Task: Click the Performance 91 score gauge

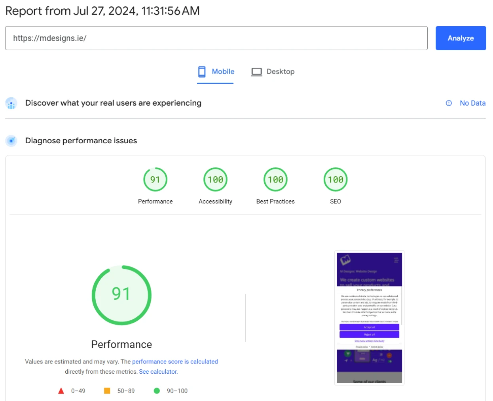Action: pos(155,179)
